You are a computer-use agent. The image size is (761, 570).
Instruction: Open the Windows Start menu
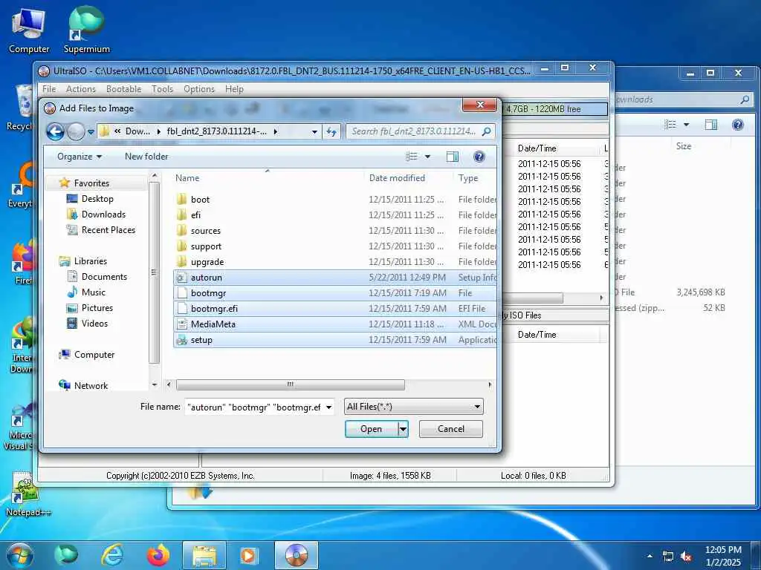[x=20, y=555]
